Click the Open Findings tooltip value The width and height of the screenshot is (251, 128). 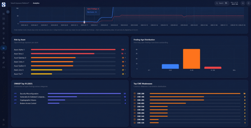click(x=93, y=9)
